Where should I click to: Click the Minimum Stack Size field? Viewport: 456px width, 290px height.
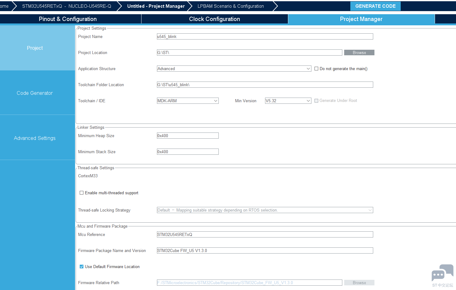click(x=188, y=152)
